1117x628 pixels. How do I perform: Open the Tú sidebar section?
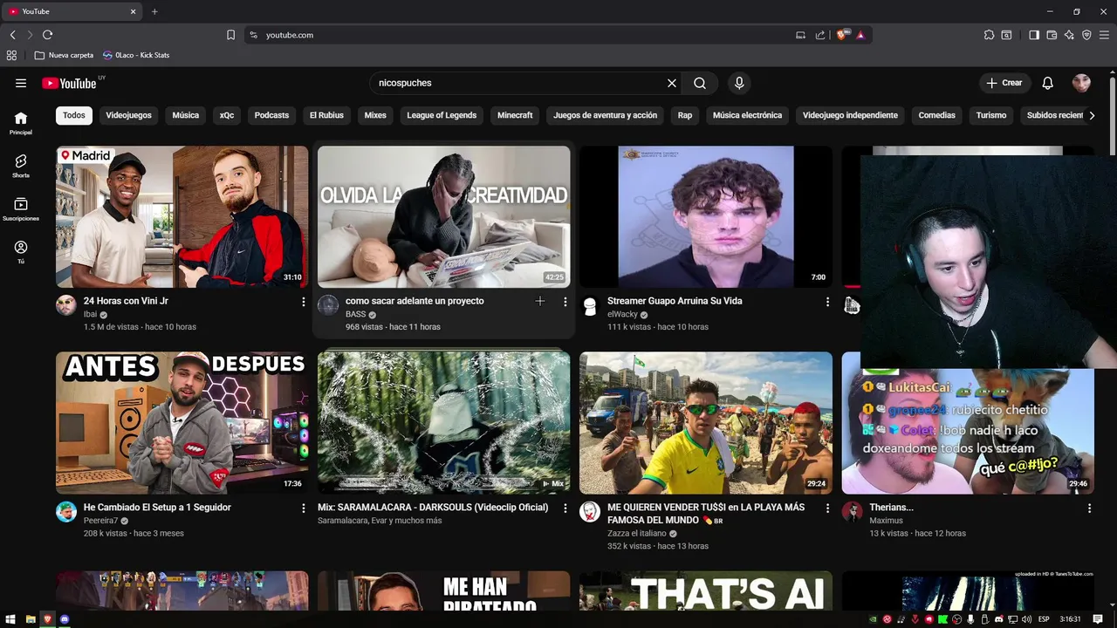[21, 252]
